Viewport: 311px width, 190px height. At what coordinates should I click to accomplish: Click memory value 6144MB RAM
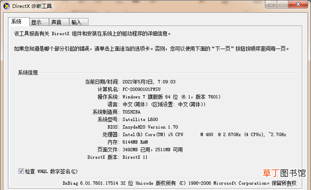click(135, 142)
